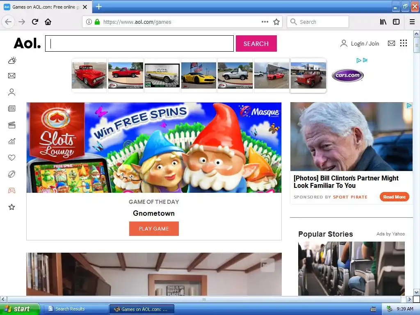Focus the Firefox Search box
420x315 pixels.
pos(318,22)
